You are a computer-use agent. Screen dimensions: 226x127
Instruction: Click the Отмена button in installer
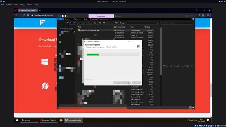(x=136, y=83)
